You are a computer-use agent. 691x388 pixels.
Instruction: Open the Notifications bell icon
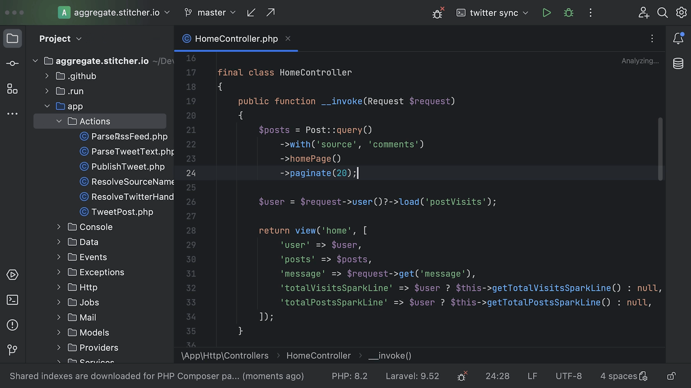pyautogui.click(x=678, y=38)
